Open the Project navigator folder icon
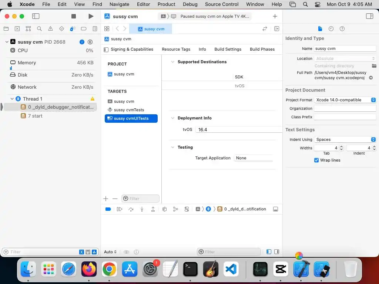379x284 pixels. [x=6, y=29]
